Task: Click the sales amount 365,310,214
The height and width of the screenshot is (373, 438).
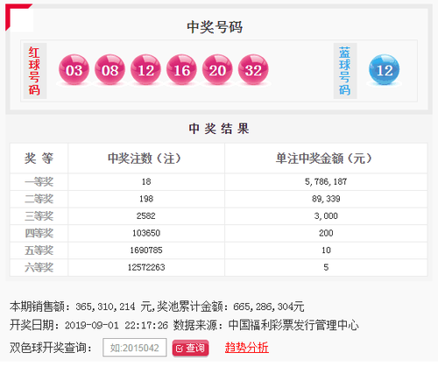Action: click(105, 306)
